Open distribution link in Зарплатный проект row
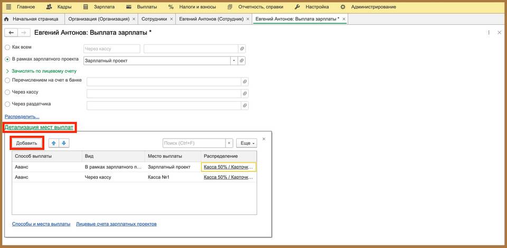 click(x=229, y=167)
